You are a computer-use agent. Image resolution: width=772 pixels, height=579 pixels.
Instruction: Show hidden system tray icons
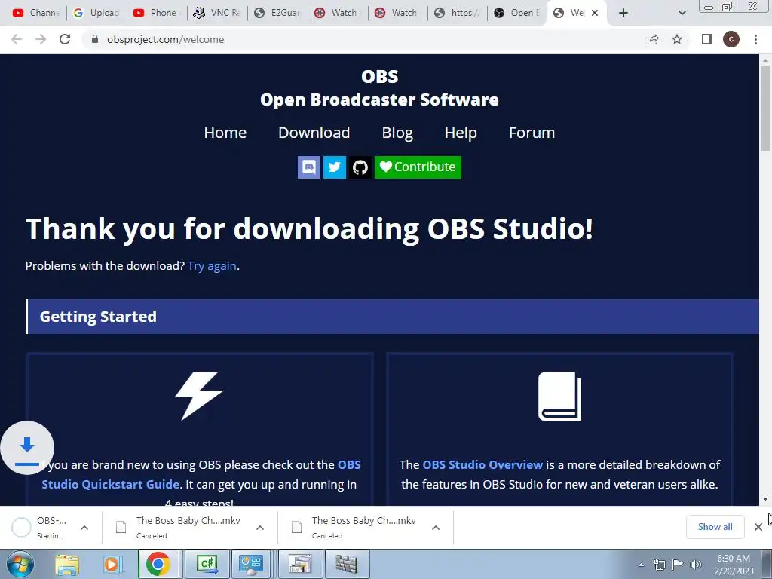641,565
